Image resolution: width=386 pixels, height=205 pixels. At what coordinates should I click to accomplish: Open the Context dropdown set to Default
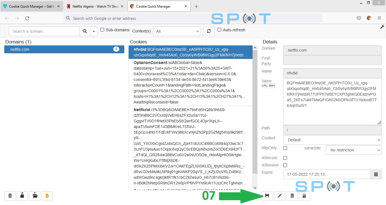point(332,140)
